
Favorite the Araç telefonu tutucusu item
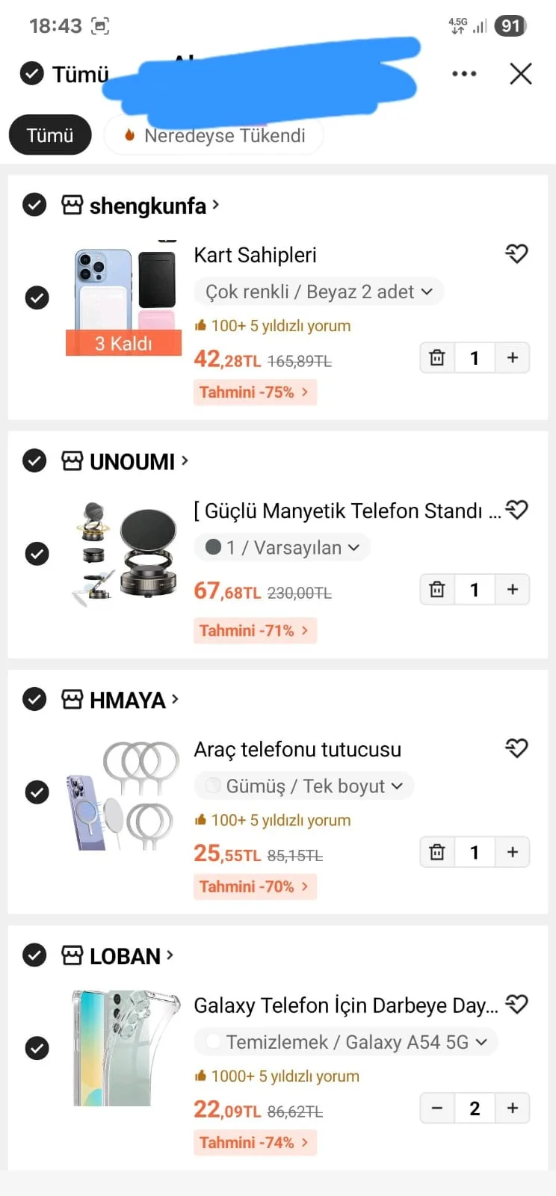tap(516, 748)
